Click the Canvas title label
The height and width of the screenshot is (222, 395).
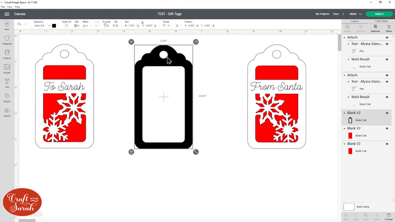tap(20, 14)
